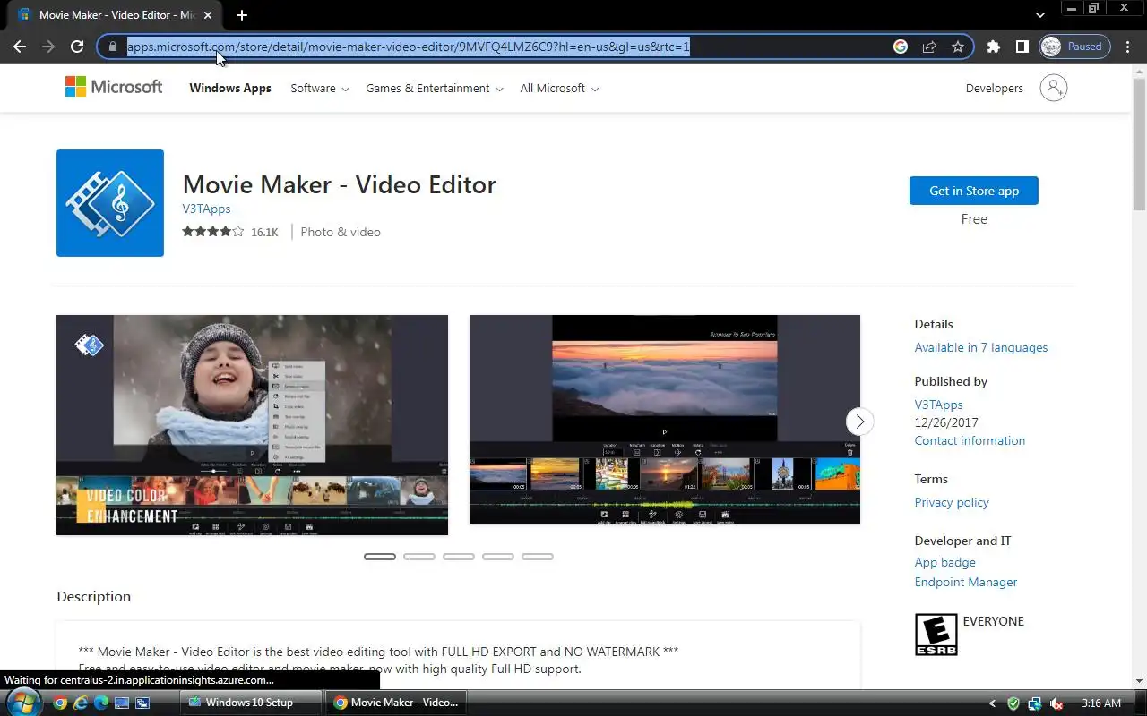Click the muted volume tray icon

click(x=1056, y=703)
